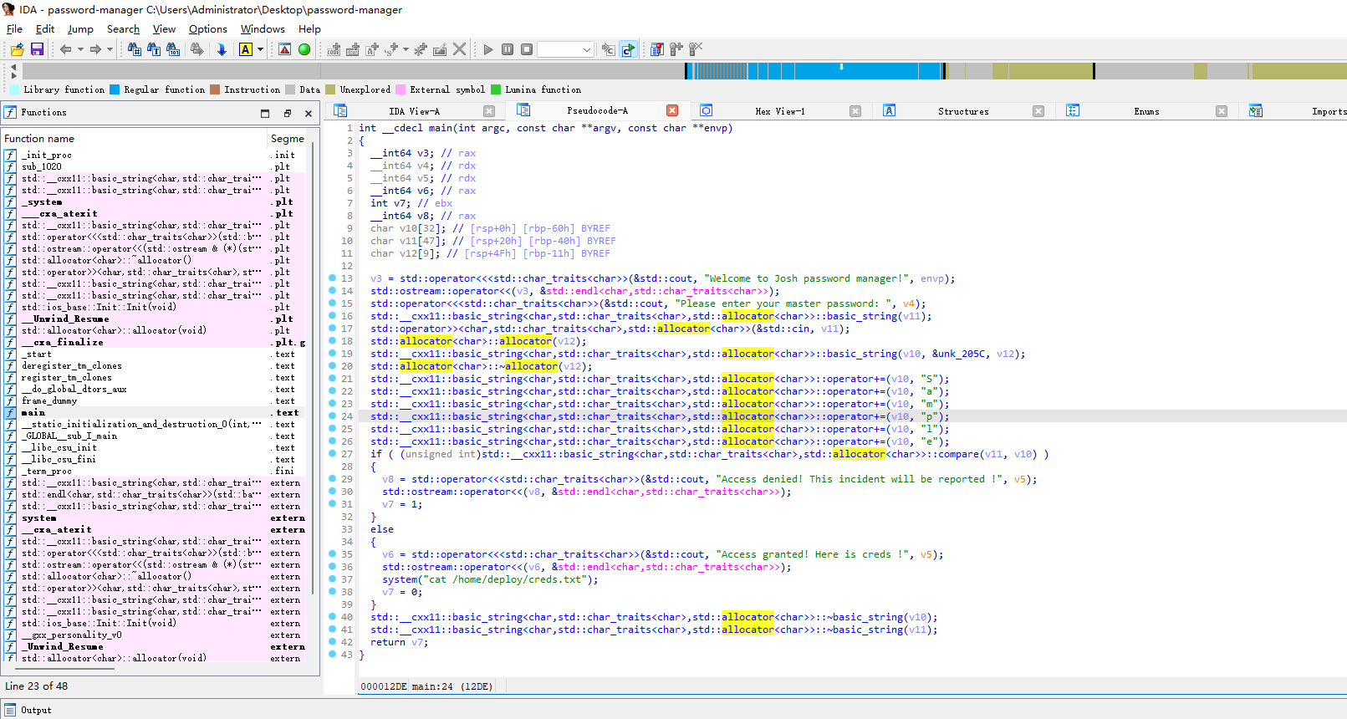Toggle breakpoint dot on line 37
This screenshot has height=719, width=1347.
pyautogui.click(x=332, y=579)
